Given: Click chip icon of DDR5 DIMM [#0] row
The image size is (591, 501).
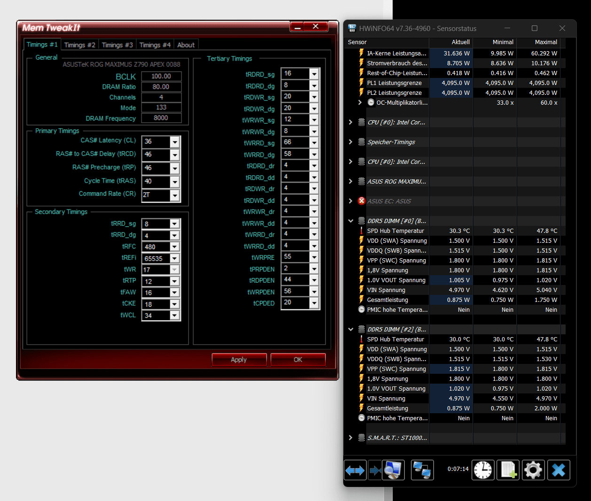Looking at the screenshot, I should pyautogui.click(x=362, y=221).
